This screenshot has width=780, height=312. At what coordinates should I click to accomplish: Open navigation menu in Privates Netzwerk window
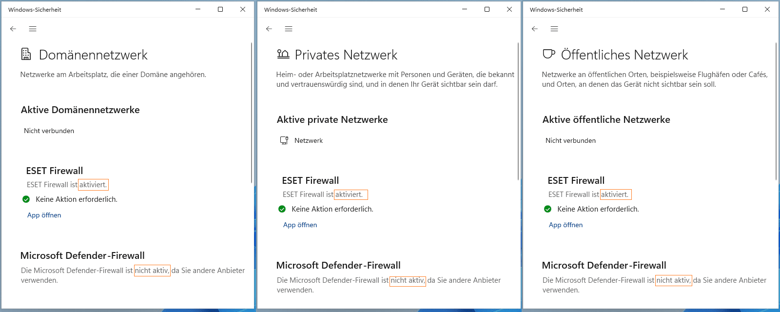pos(289,29)
